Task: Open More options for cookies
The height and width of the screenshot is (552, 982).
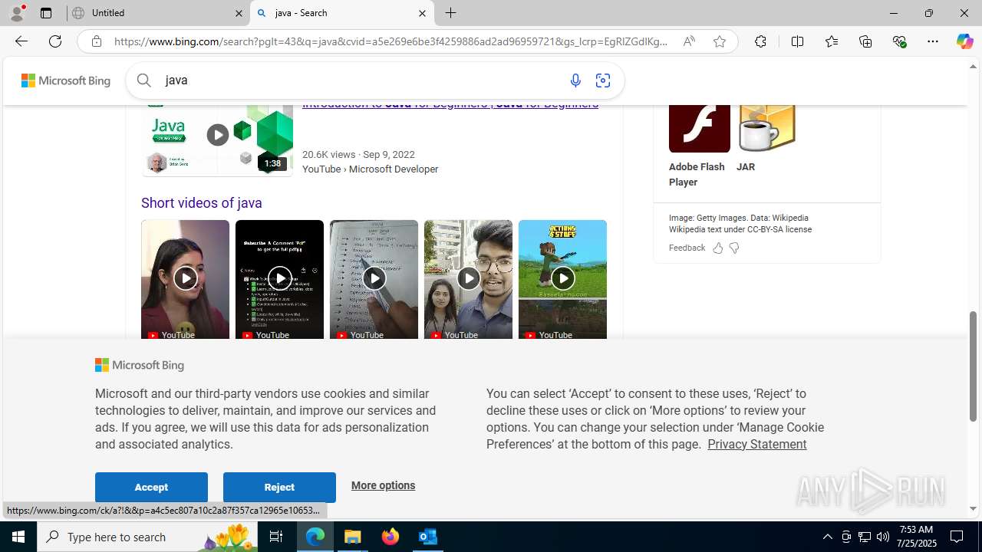Action: (383, 485)
